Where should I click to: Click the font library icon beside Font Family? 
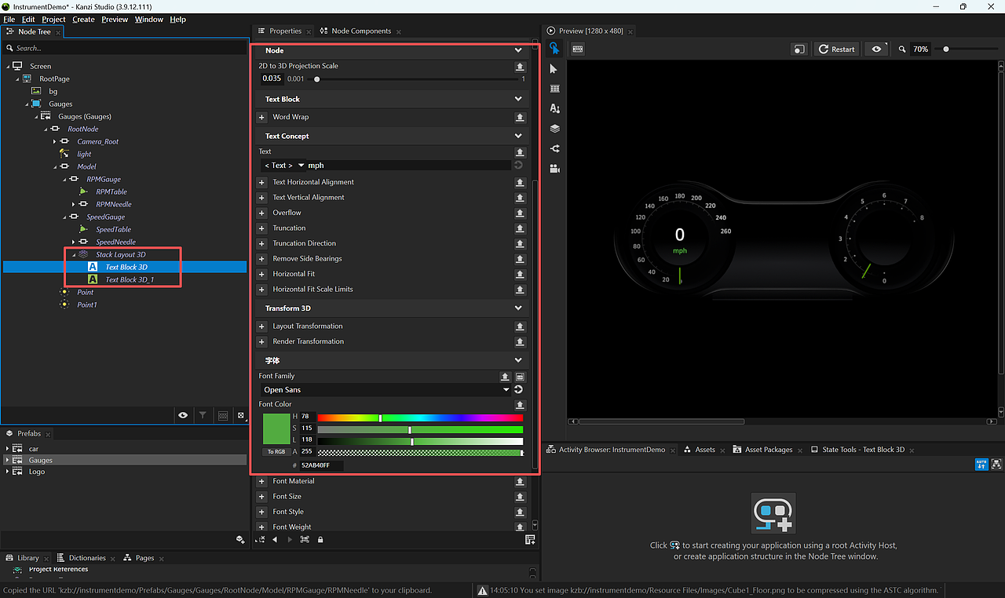coord(520,377)
